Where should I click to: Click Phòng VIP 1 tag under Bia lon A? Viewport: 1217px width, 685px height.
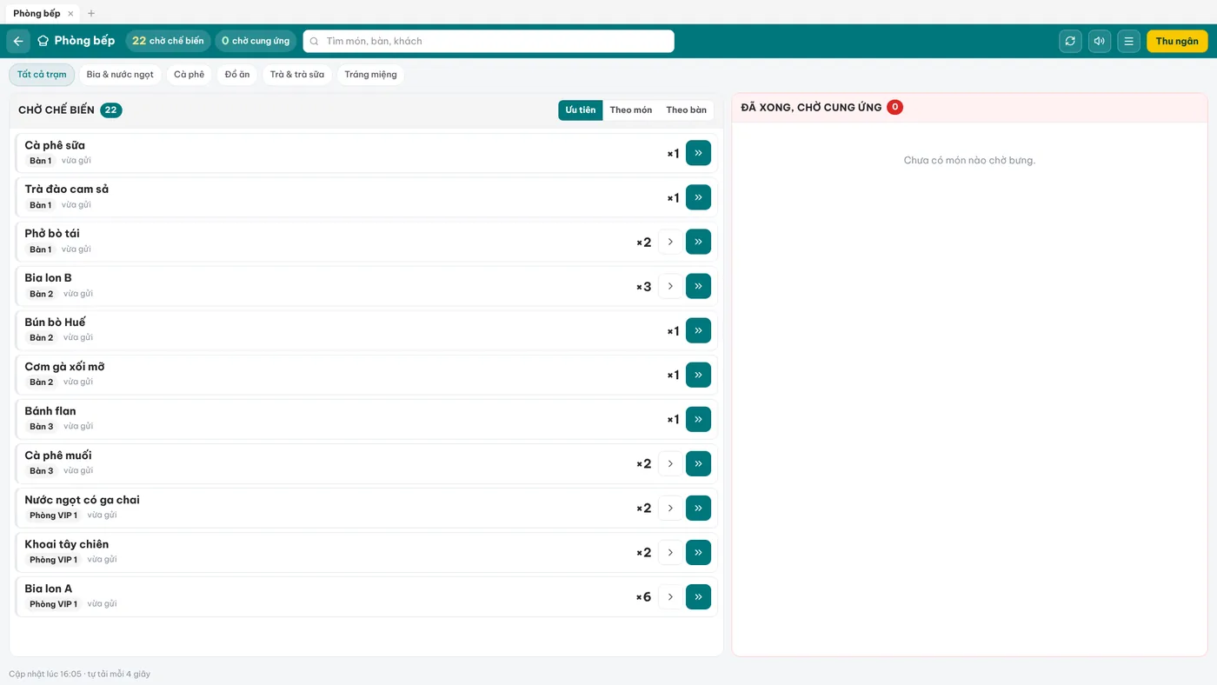[x=53, y=604]
